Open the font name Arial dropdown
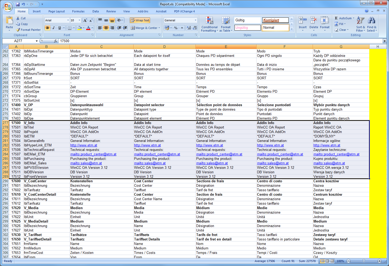Image resolution: width=389 pixels, height=266 pixels. 68,20
